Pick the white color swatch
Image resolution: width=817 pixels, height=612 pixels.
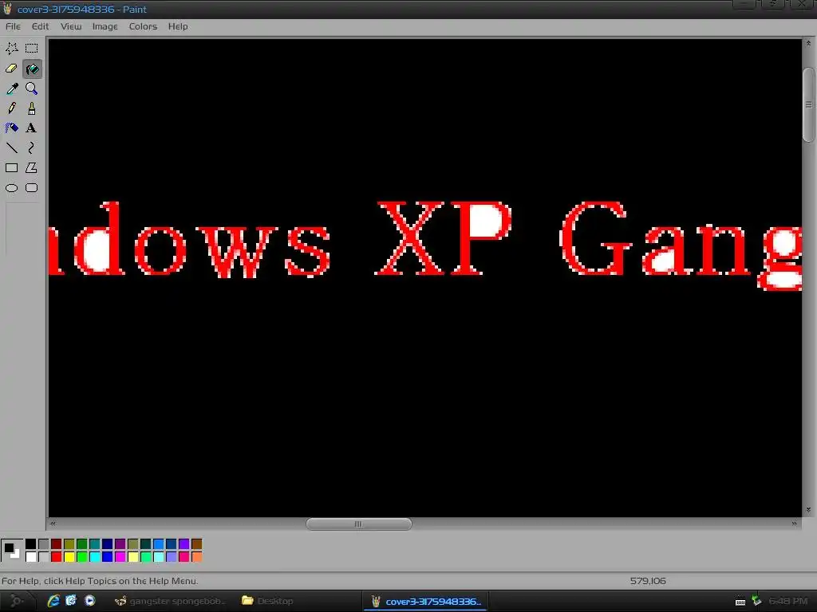(x=31, y=557)
